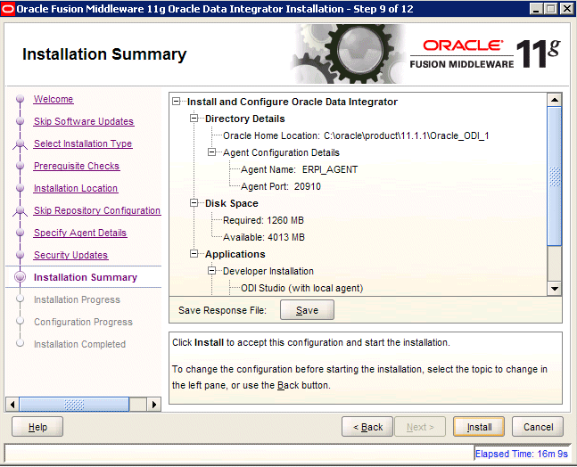Click left pane scroll right arrow
577x467 pixels.
point(153,405)
